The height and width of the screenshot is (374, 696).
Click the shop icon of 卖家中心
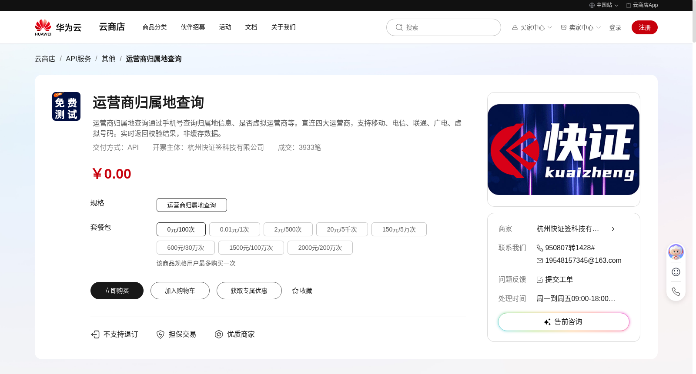click(564, 27)
